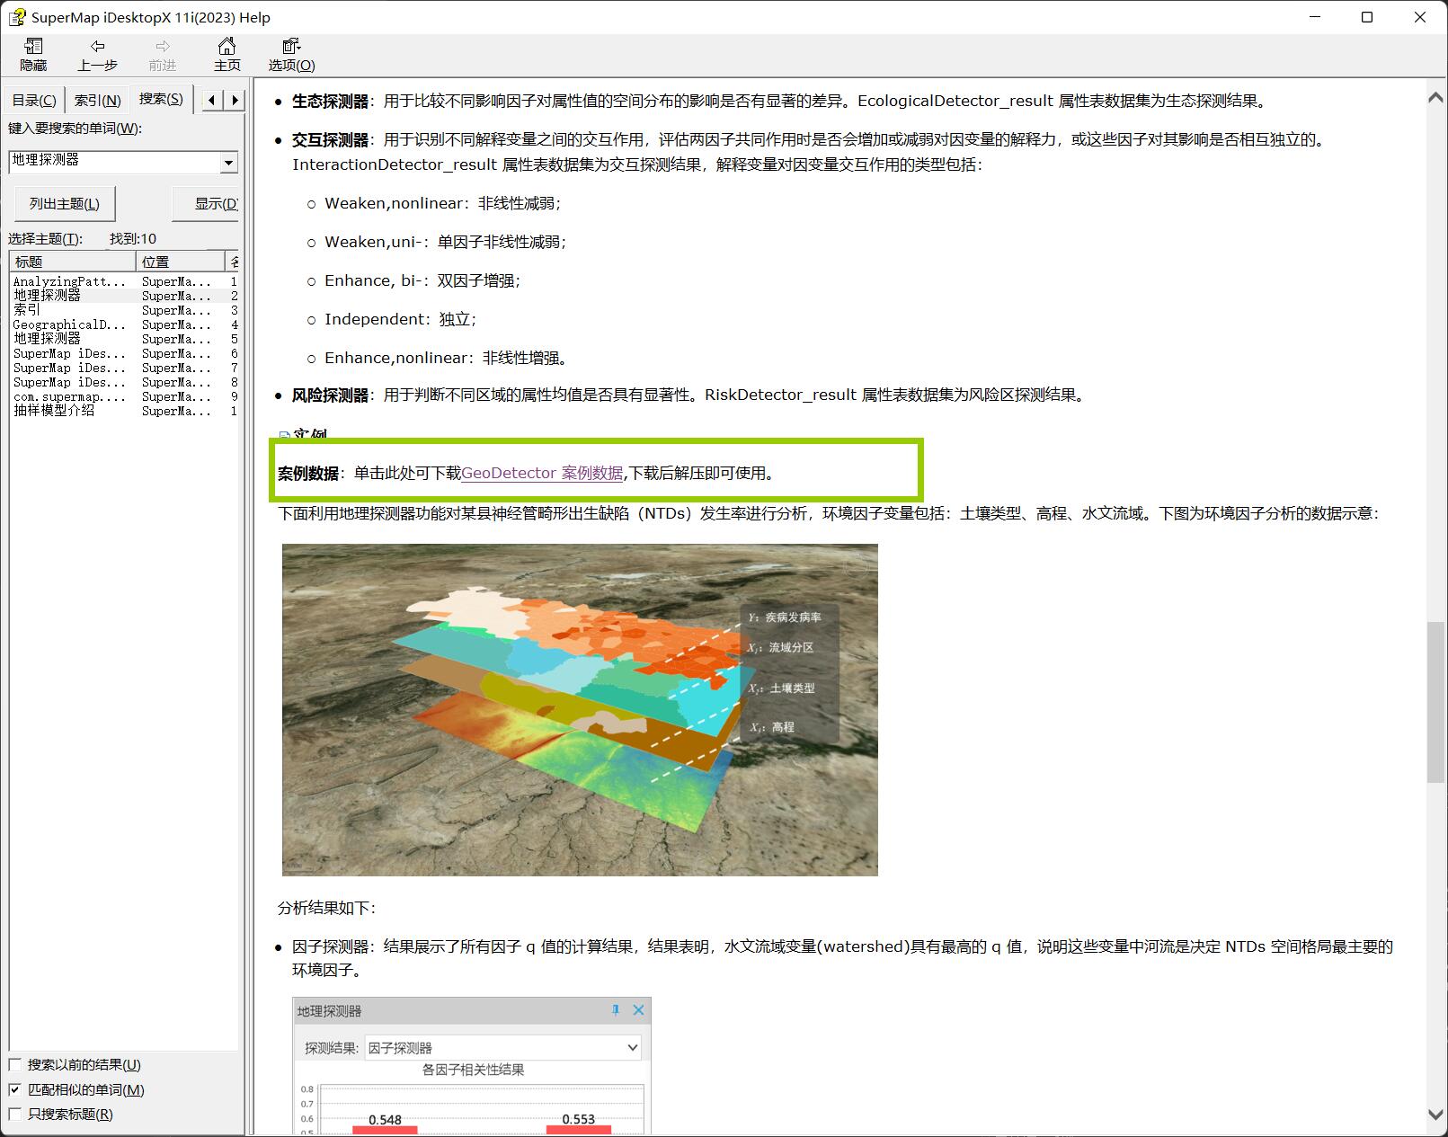Pin the 地理探测器 panel in the screenshot
The image size is (1448, 1137).
click(616, 1010)
